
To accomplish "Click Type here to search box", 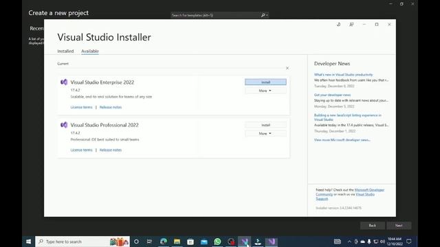I will [82, 242].
